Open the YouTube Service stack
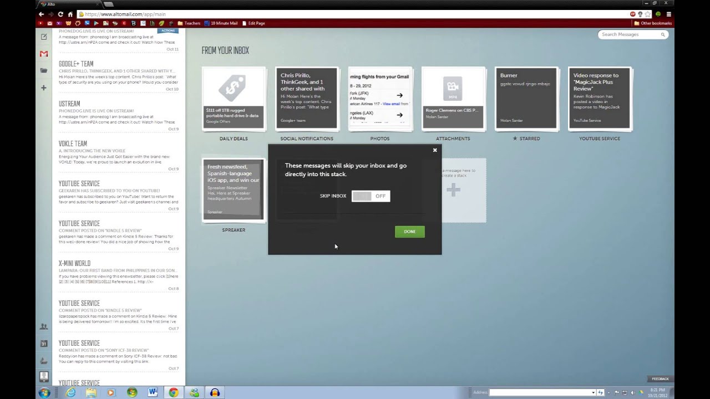The image size is (710, 399). (600, 99)
